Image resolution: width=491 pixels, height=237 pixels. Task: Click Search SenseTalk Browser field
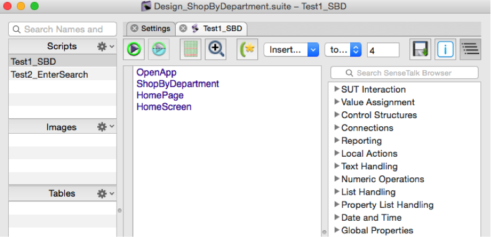pyautogui.click(x=404, y=73)
